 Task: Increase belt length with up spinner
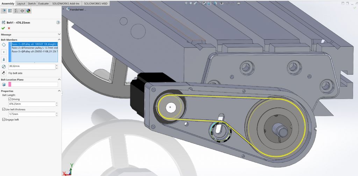57,103
